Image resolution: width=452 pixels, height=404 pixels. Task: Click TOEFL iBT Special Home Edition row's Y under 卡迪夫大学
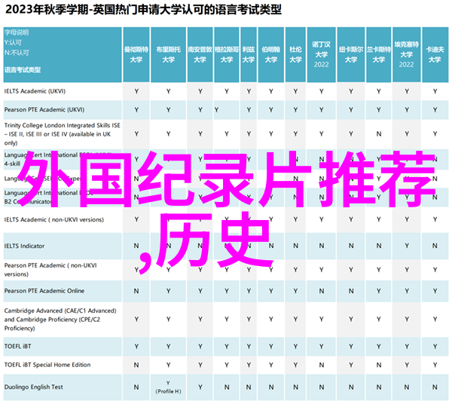435,366
